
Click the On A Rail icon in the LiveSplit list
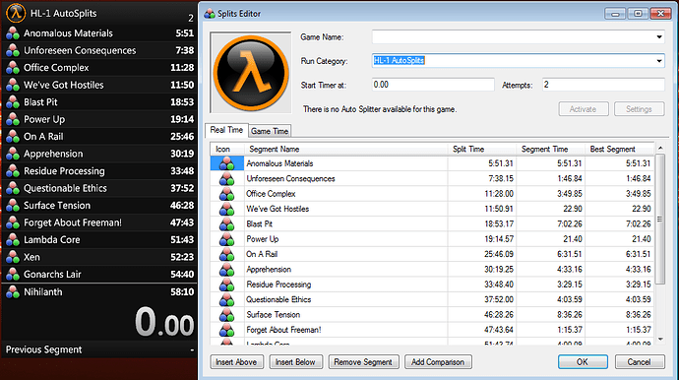coord(13,137)
